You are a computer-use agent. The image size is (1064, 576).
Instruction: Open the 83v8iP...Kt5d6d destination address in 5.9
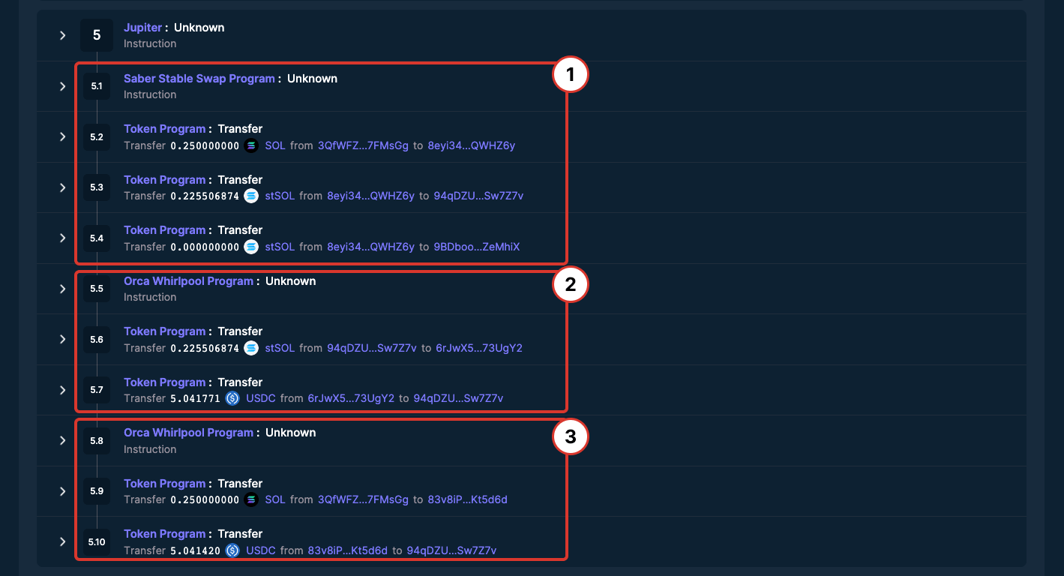467,499
